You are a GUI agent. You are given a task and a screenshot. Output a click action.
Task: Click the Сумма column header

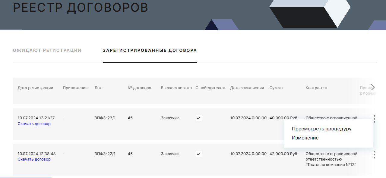click(x=276, y=88)
